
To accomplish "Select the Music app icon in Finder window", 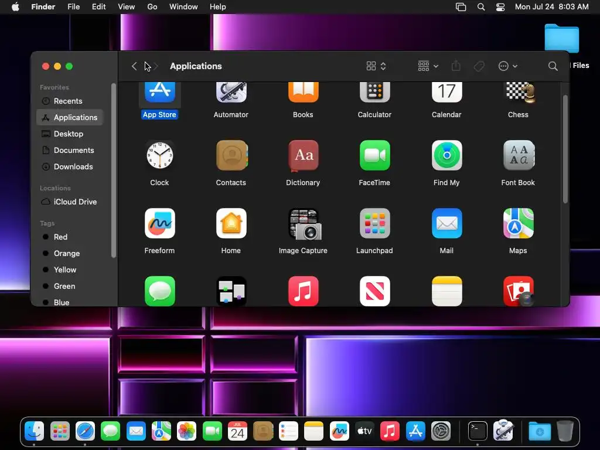I will [303, 291].
